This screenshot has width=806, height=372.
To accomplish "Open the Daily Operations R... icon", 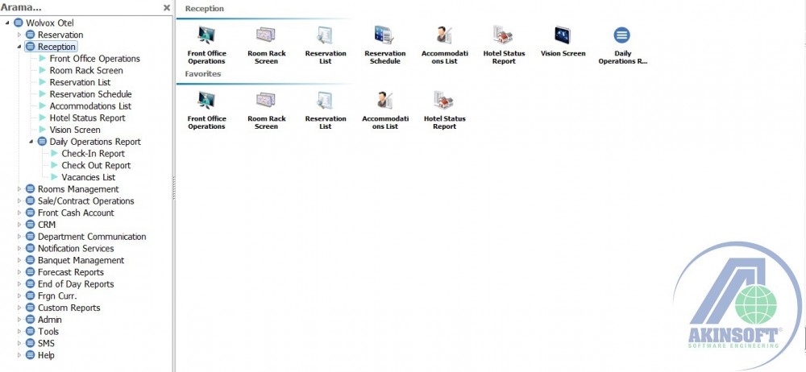I will click(622, 45).
